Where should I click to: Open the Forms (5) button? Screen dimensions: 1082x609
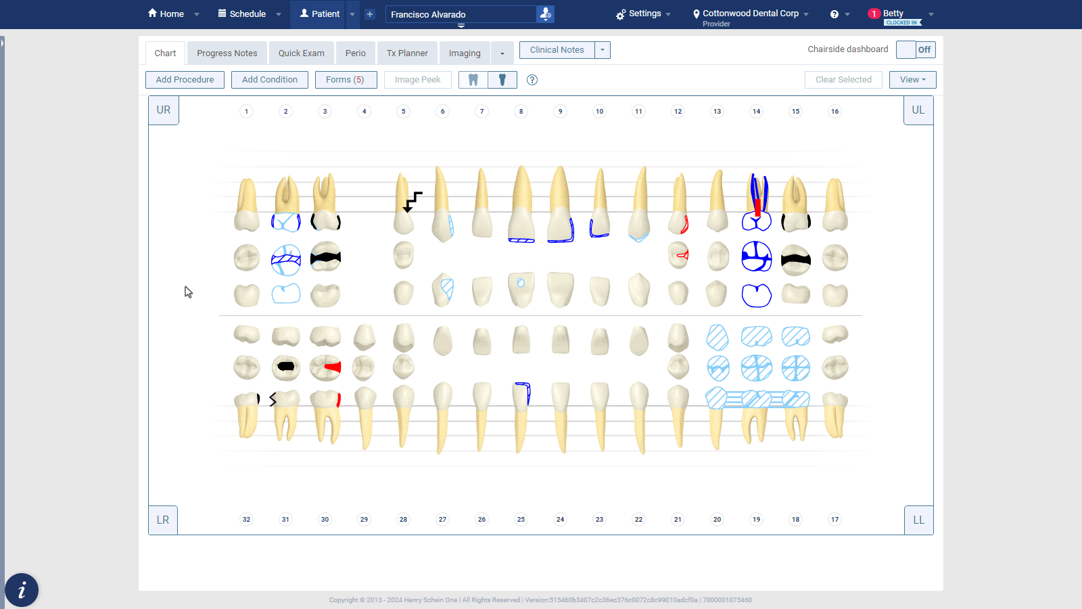point(345,80)
